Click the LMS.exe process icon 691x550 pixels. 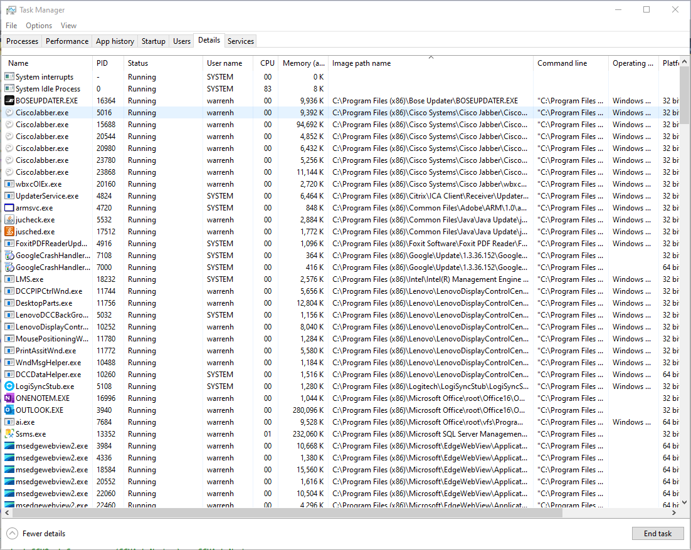(x=9, y=279)
